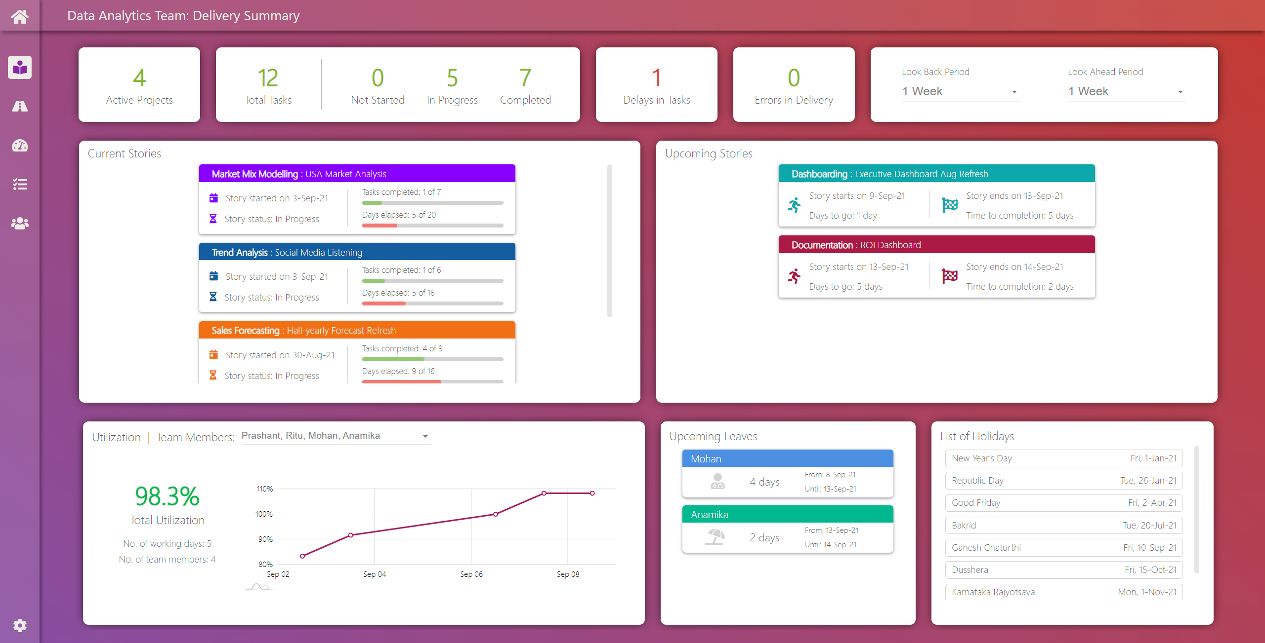Open settings via the gear icon
The width and height of the screenshot is (1265, 643).
(19, 625)
